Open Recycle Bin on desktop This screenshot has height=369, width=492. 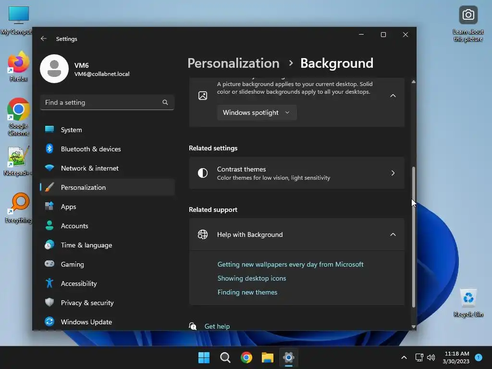[468, 303]
